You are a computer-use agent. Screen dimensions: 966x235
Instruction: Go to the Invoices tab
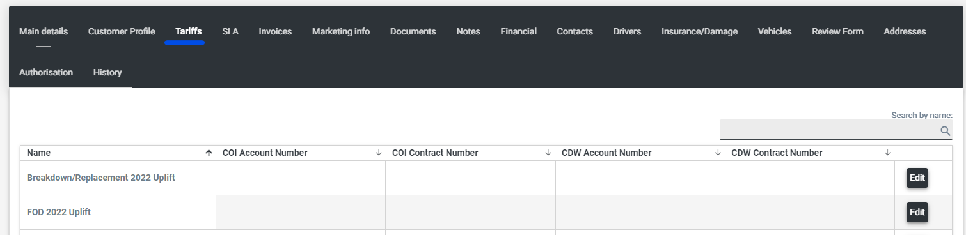pos(275,31)
